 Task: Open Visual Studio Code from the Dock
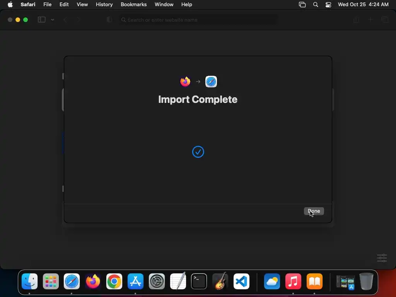pyautogui.click(x=241, y=281)
